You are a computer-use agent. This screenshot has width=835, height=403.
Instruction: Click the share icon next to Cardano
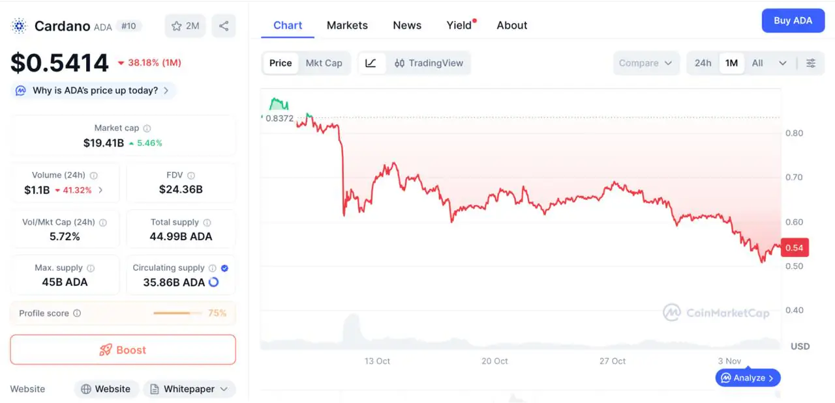(x=224, y=26)
